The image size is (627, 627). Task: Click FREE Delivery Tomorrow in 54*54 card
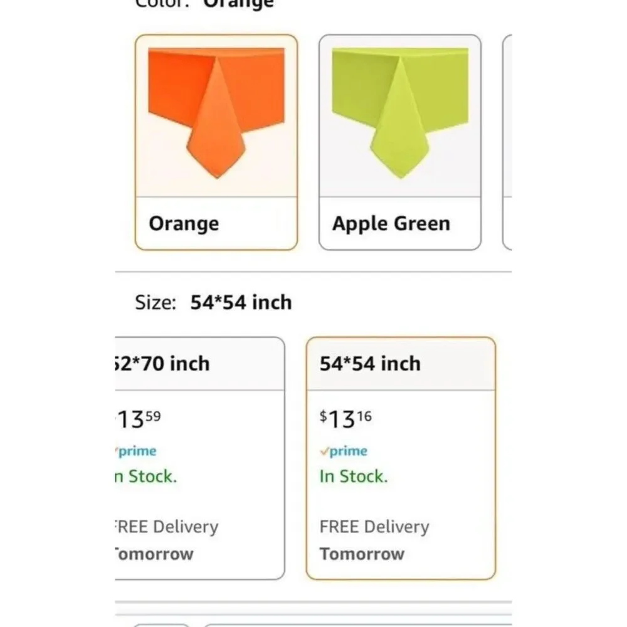coord(374,540)
